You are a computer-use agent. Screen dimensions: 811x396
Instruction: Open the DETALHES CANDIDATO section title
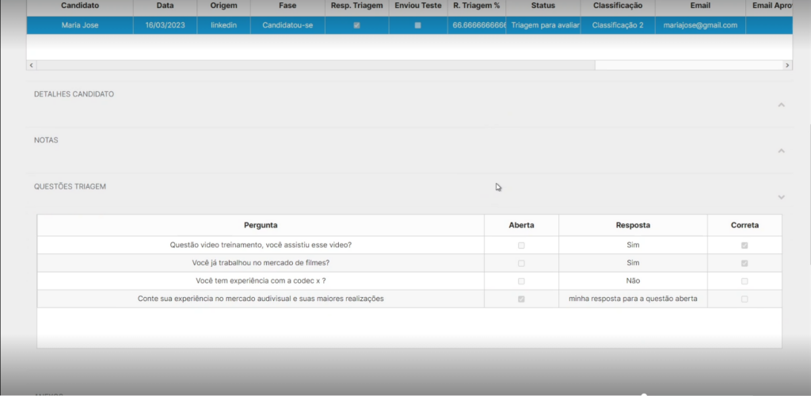[x=74, y=94]
